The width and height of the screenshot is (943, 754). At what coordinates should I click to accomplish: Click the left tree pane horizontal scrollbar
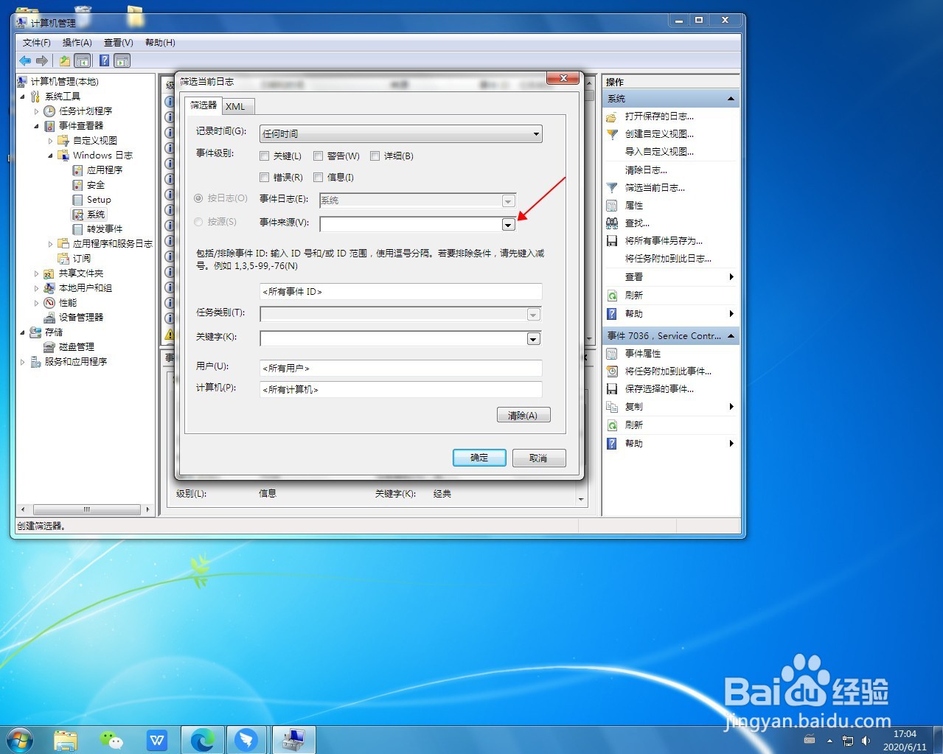point(86,509)
